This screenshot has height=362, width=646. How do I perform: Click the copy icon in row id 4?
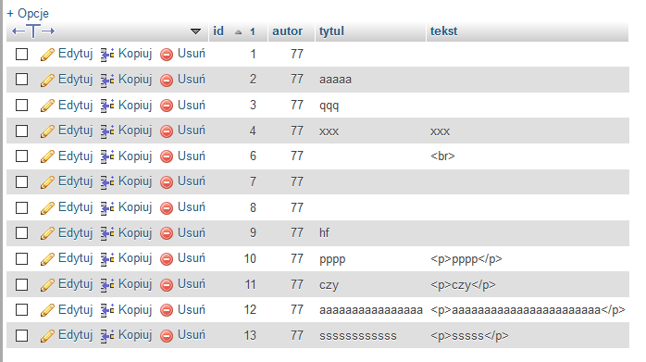click(x=107, y=131)
